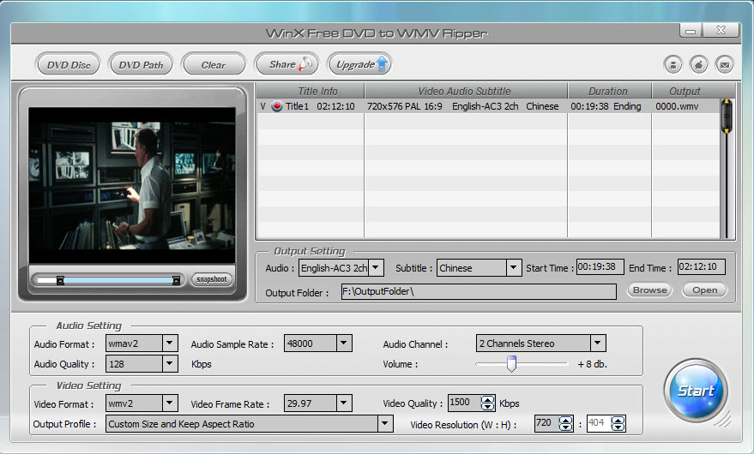Expand the Audio Sample Rate dropdown
Image resolution: width=754 pixels, height=454 pixels.
click(x=344, y=343)
